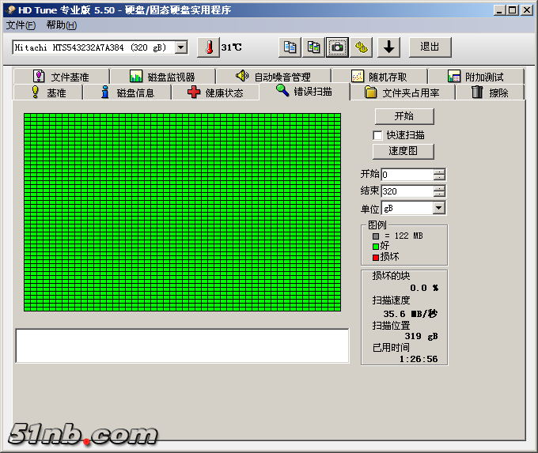
Task: Open the 帮助 help menu
Action: click(x=61, y=25)
